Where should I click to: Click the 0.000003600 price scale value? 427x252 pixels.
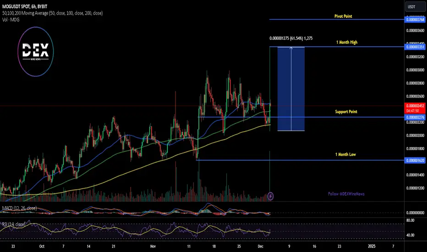click(415, 31)
